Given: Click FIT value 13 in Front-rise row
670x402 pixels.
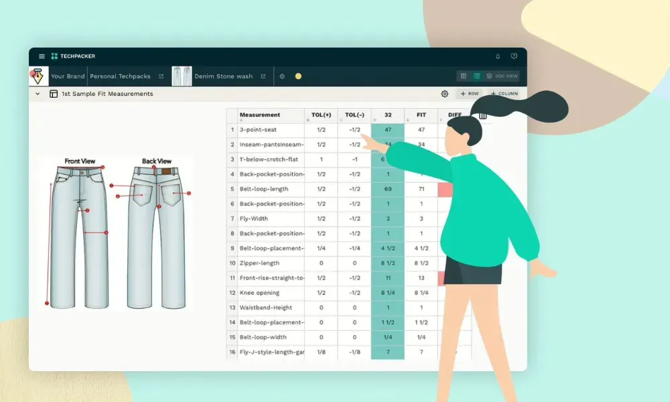Looking at the screenshot, I should (421, 278).
